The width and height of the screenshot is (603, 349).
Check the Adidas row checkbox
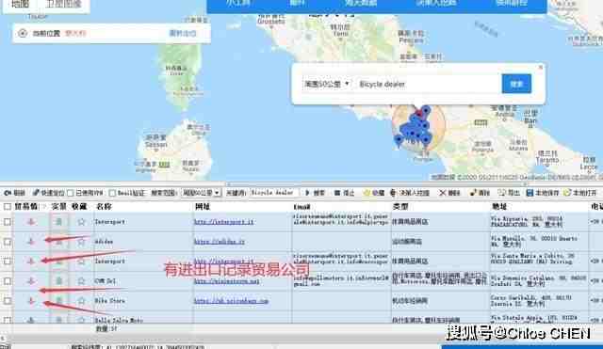tap(7, 242)
